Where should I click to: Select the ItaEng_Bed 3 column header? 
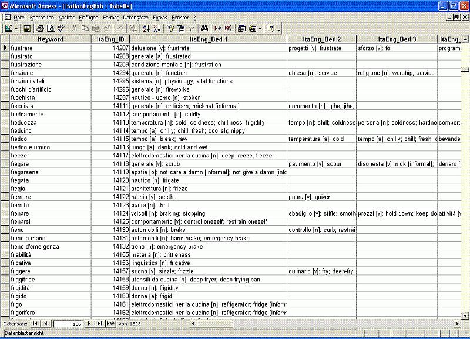pos(397,39)
